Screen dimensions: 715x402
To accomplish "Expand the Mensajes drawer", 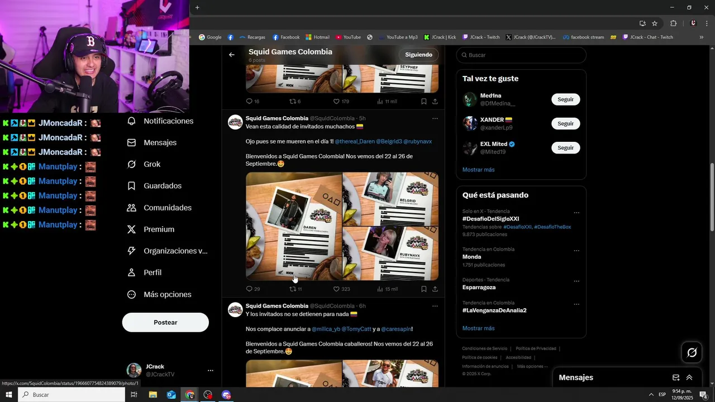I will [x=689, y=377].
